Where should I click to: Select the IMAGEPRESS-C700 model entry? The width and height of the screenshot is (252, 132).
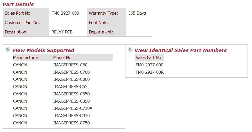(x=71, y=72)
